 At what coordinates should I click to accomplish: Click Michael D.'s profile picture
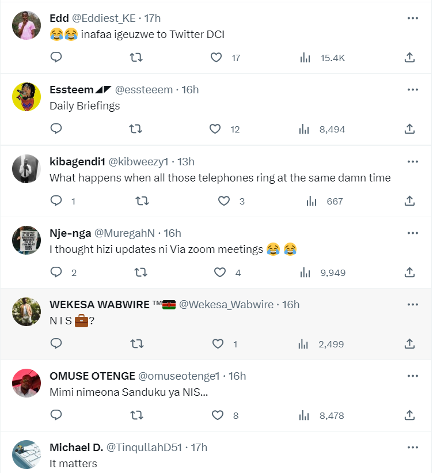click(26, 455)
